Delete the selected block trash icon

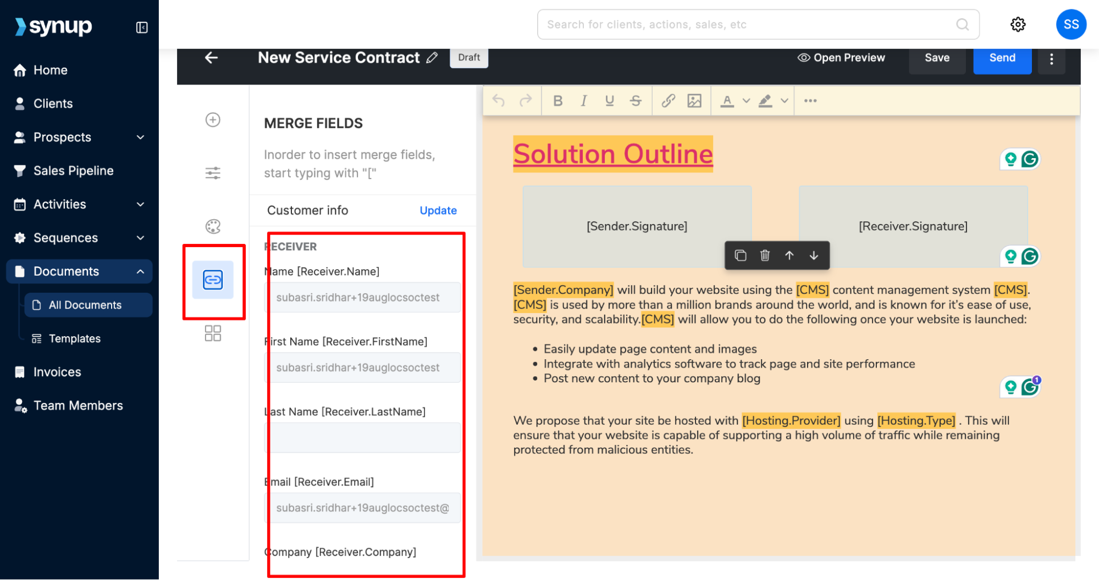pos(765,255)
